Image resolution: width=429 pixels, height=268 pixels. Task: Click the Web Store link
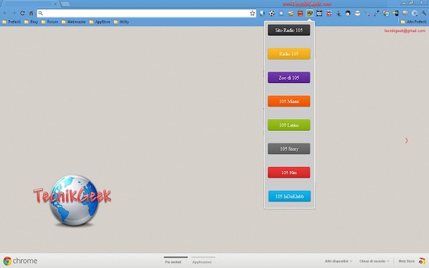click(407, 261)
